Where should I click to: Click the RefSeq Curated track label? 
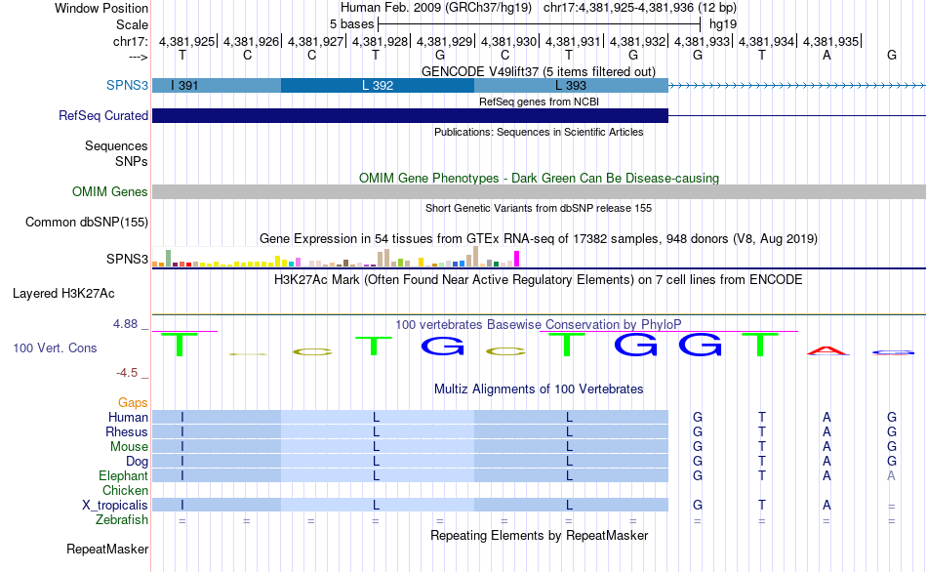(103, 115)
